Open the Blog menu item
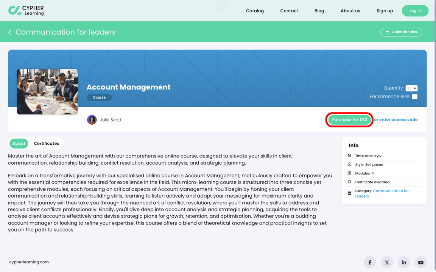Image resolution: width=436 pixels, height=272 pixels. [x=319, y=11]
